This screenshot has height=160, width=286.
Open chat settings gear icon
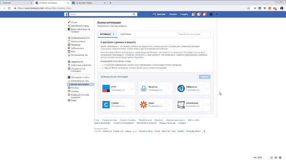point(280,157)
